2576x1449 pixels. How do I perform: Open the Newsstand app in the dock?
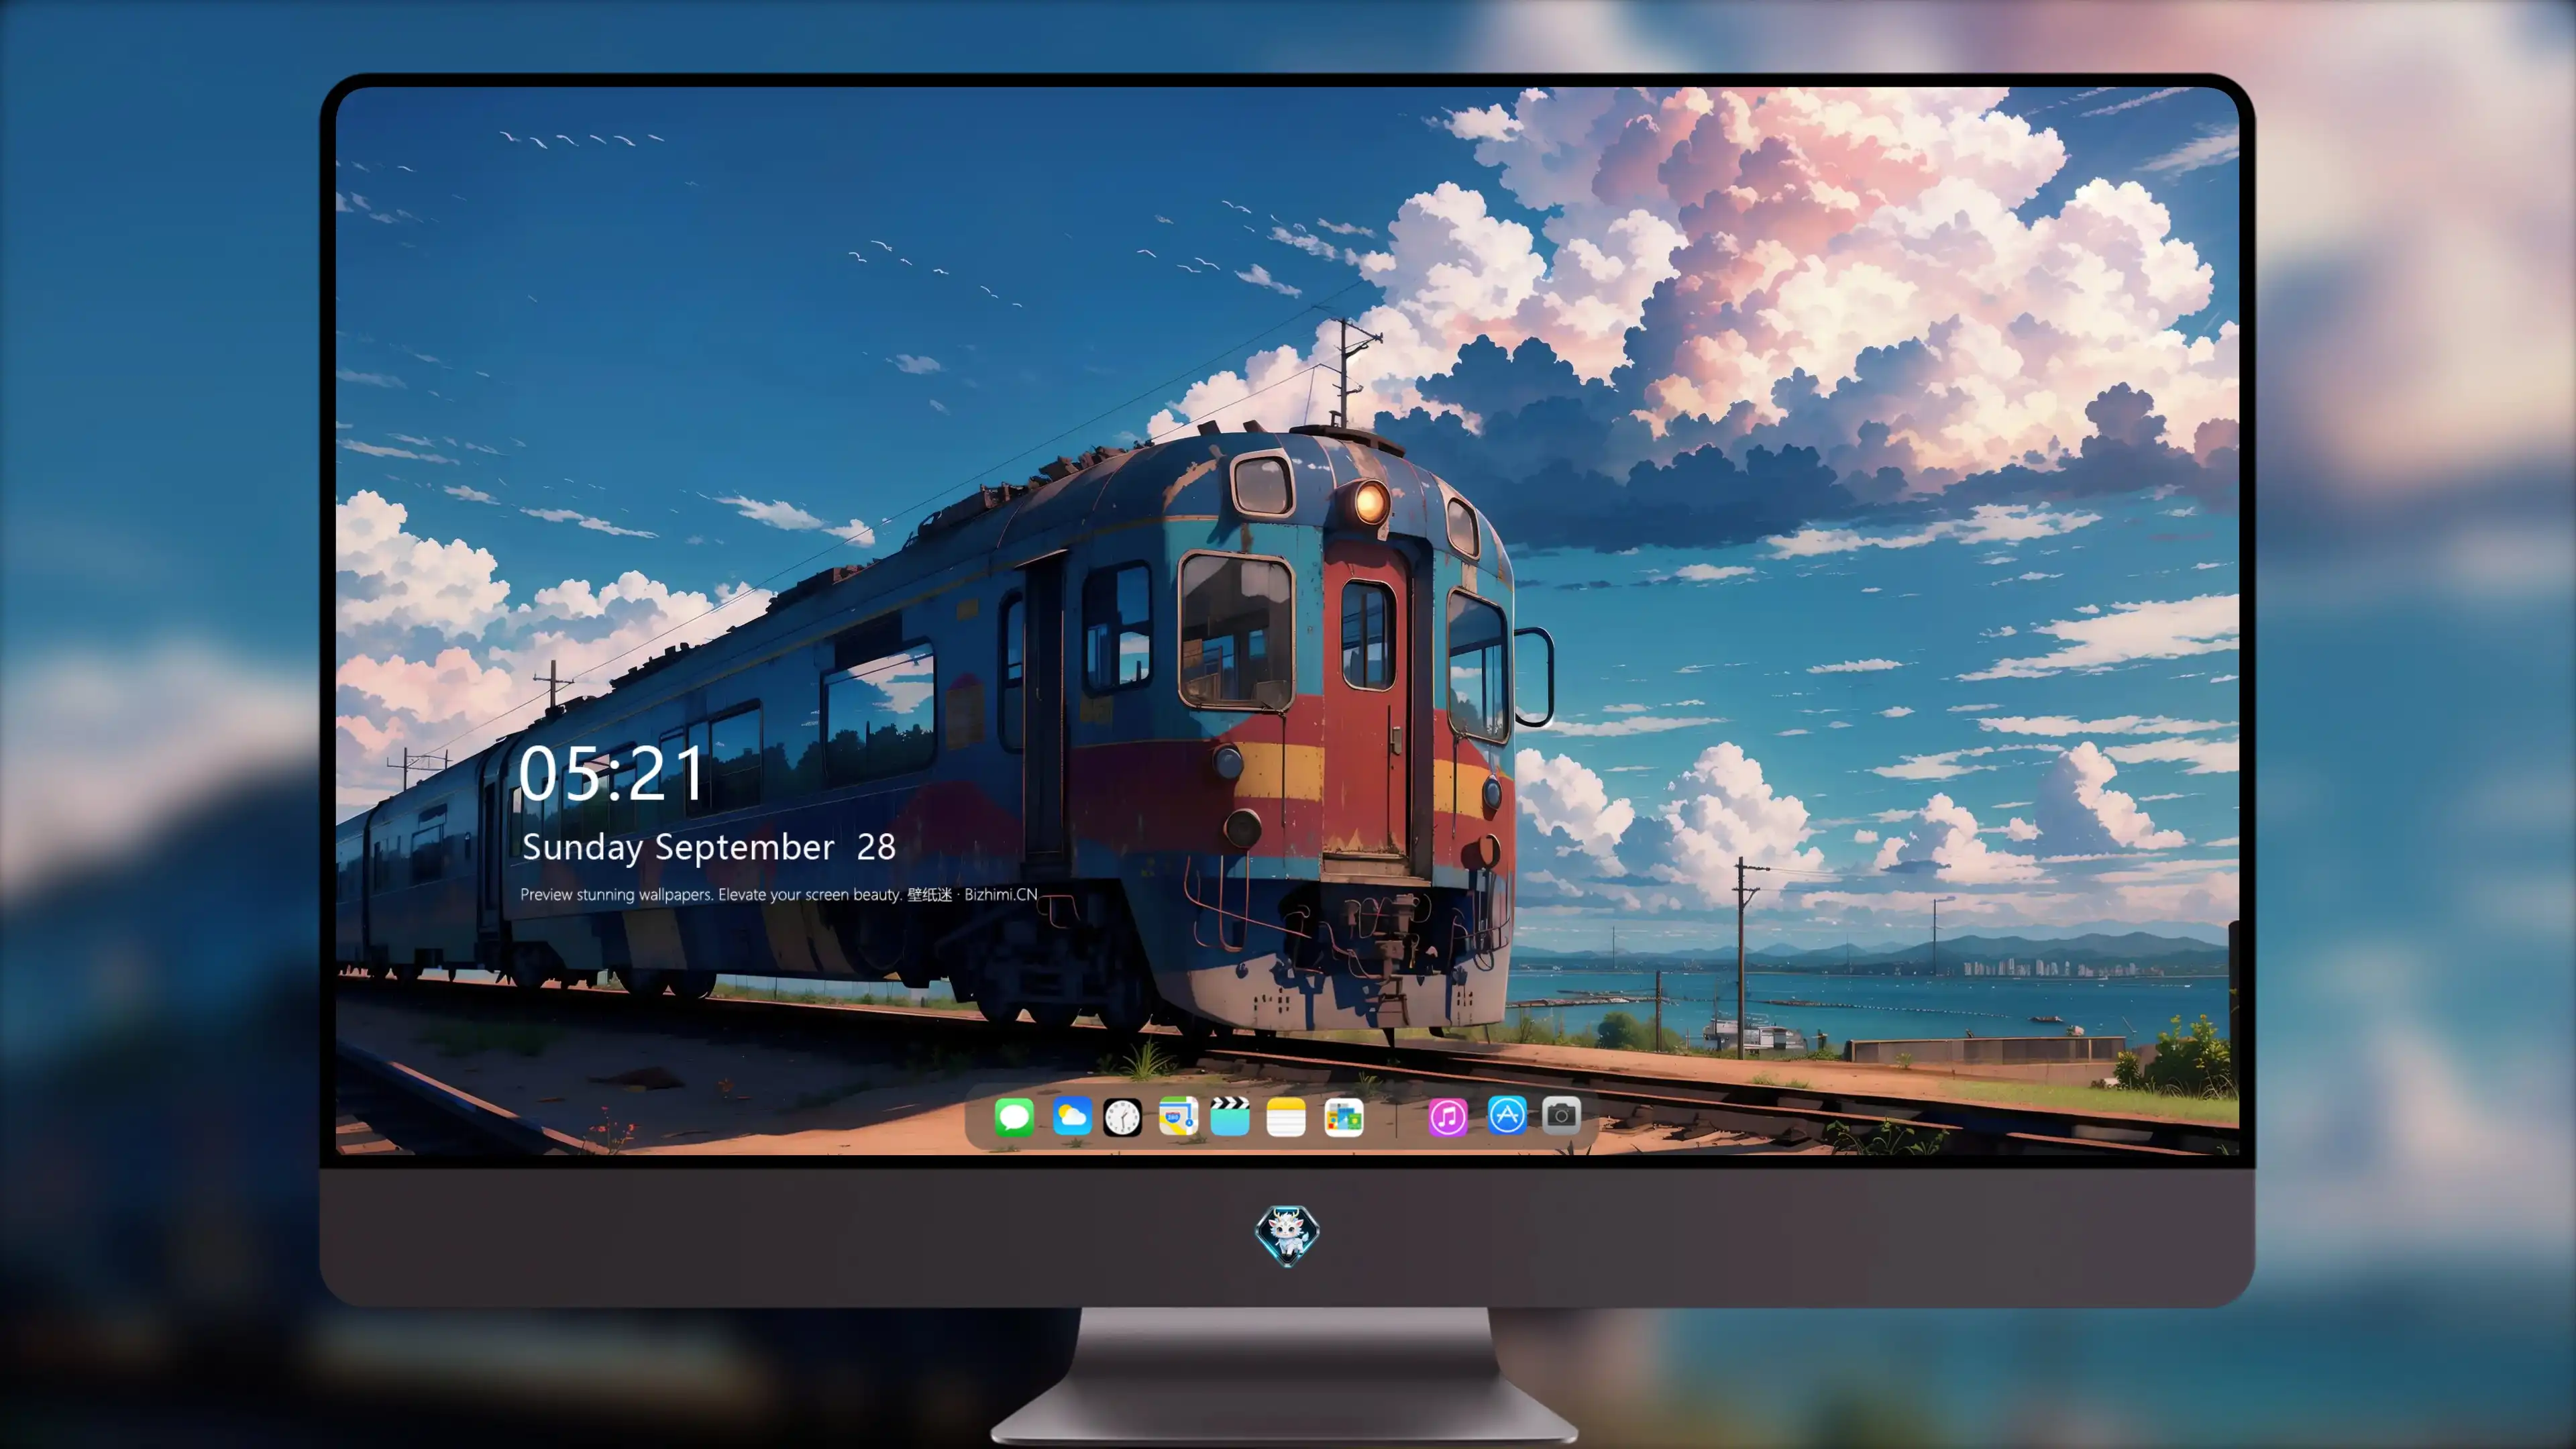pyautogui.click(x=1344, y=1117)
